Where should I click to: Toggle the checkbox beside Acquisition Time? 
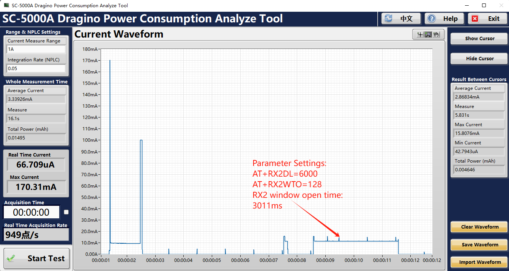point(66,212)
